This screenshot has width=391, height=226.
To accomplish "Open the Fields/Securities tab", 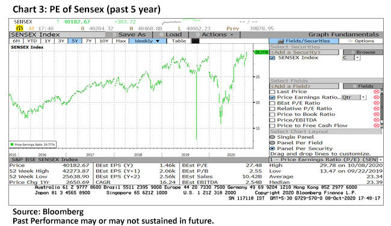I will point(304,41).
